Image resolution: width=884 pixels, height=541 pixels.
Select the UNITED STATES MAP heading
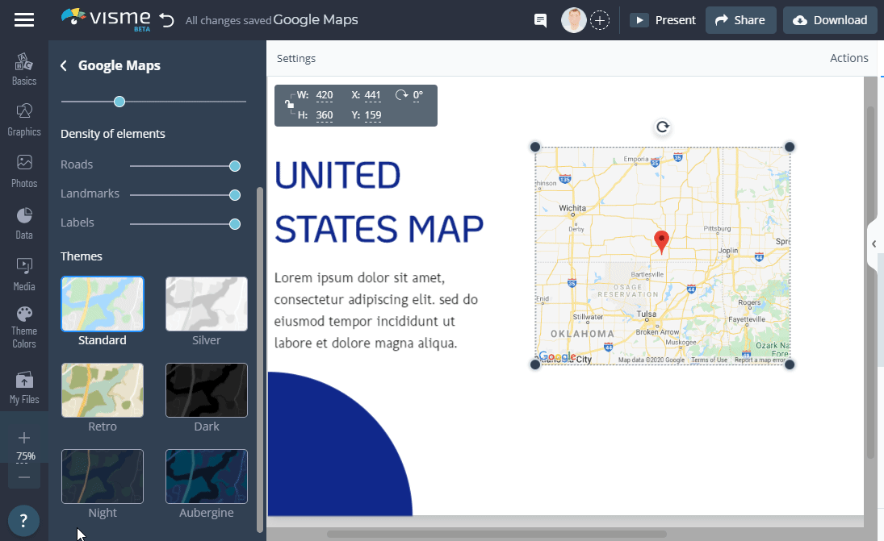[379, 202]
